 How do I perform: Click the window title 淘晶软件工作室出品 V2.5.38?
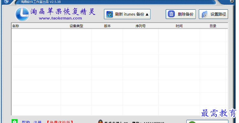pos(41,2)
